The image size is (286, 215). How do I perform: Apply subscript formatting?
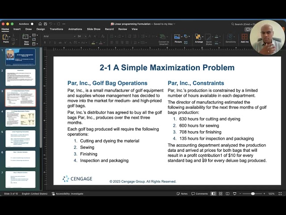(x=70, y=43)
